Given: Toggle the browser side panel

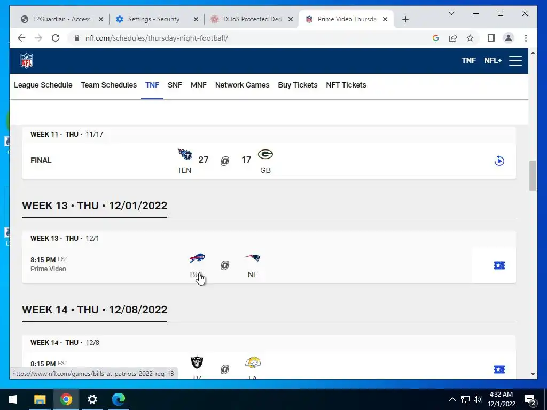Looking at the screenshot, I should pyautogui.click(x=491, y=38).
